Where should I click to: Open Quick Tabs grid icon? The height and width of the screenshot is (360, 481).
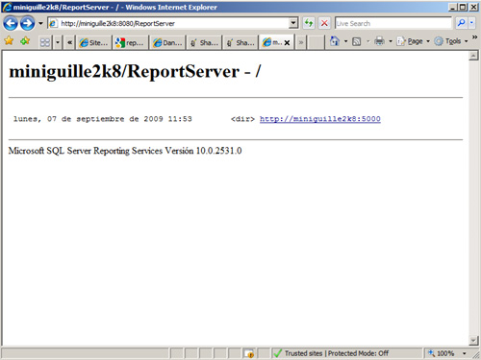point(45,42)
